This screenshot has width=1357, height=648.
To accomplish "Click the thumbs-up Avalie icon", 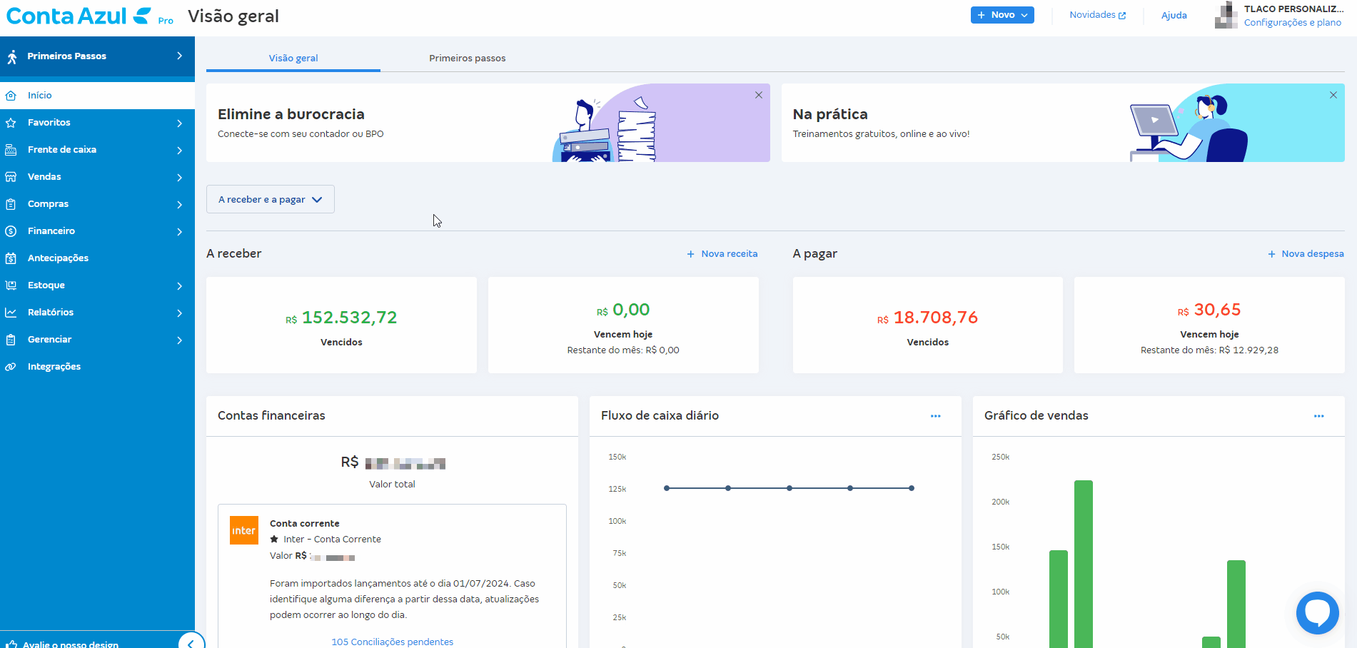I will click(x=11, y=644).
